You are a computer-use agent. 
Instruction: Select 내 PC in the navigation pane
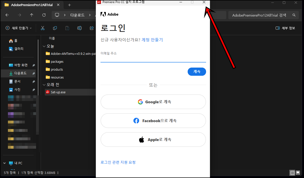click(x=16, y=163)
